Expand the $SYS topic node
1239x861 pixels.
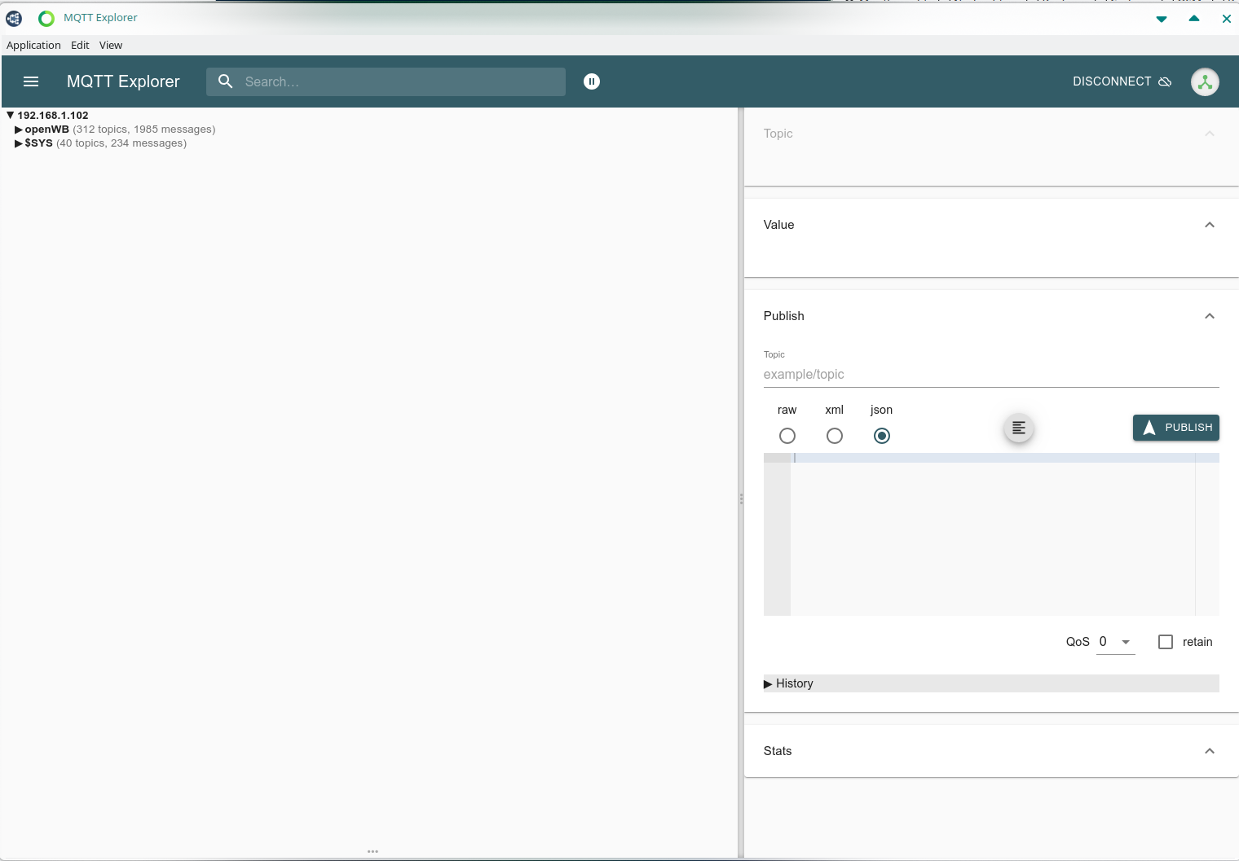tap(19, 143)
